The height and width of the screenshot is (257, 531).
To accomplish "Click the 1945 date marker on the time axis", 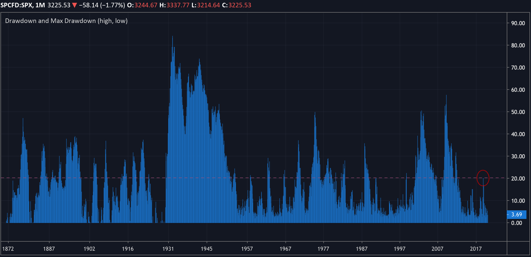I will point(206,249).
